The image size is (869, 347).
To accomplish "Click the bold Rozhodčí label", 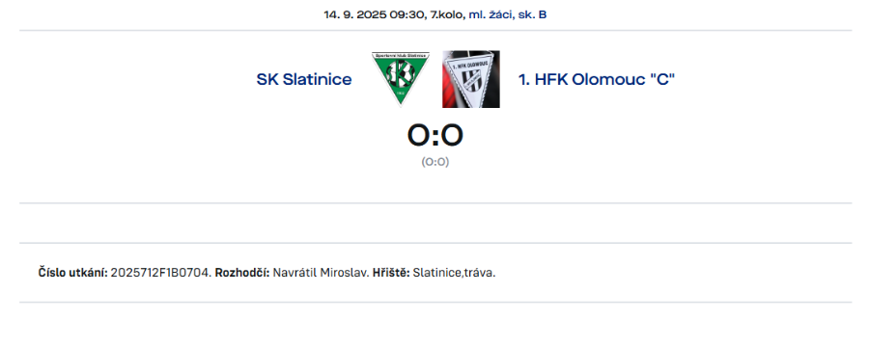I will [242, 272].
